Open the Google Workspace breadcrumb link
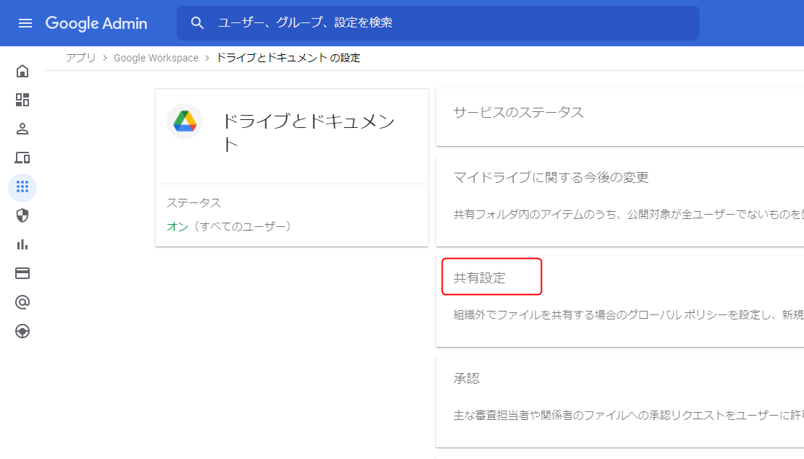The width and height of the screenshot is (804, 459). [156, 57]
